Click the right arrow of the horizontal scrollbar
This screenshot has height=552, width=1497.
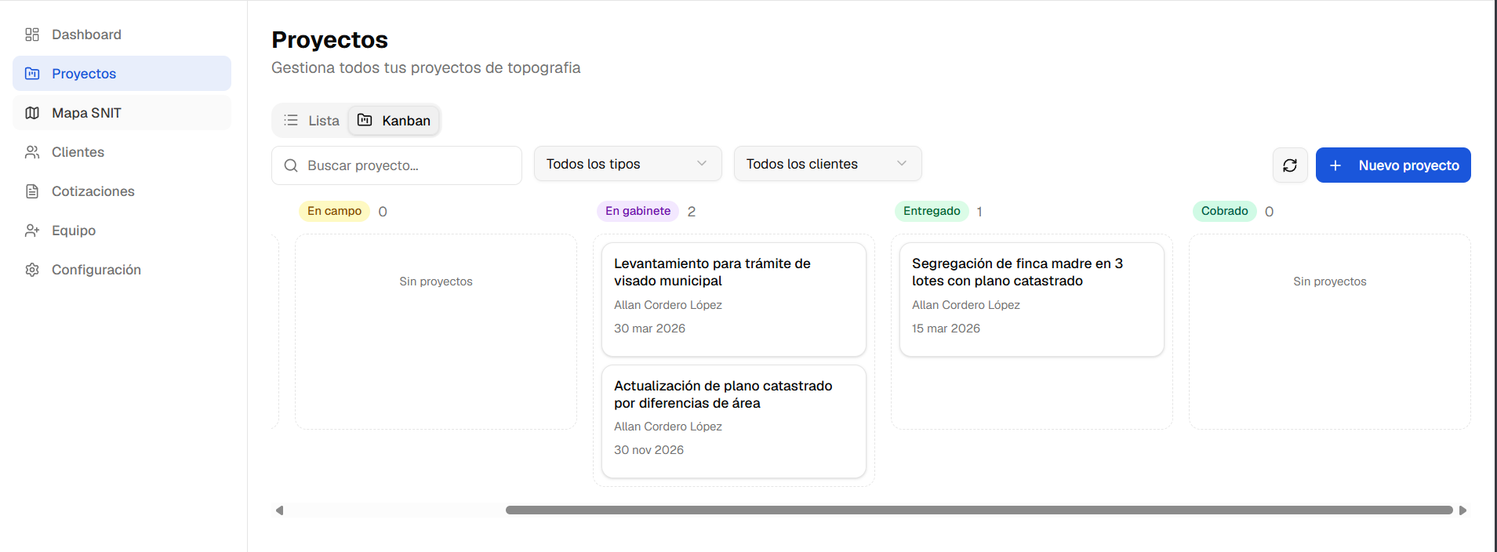(1462, 509)
